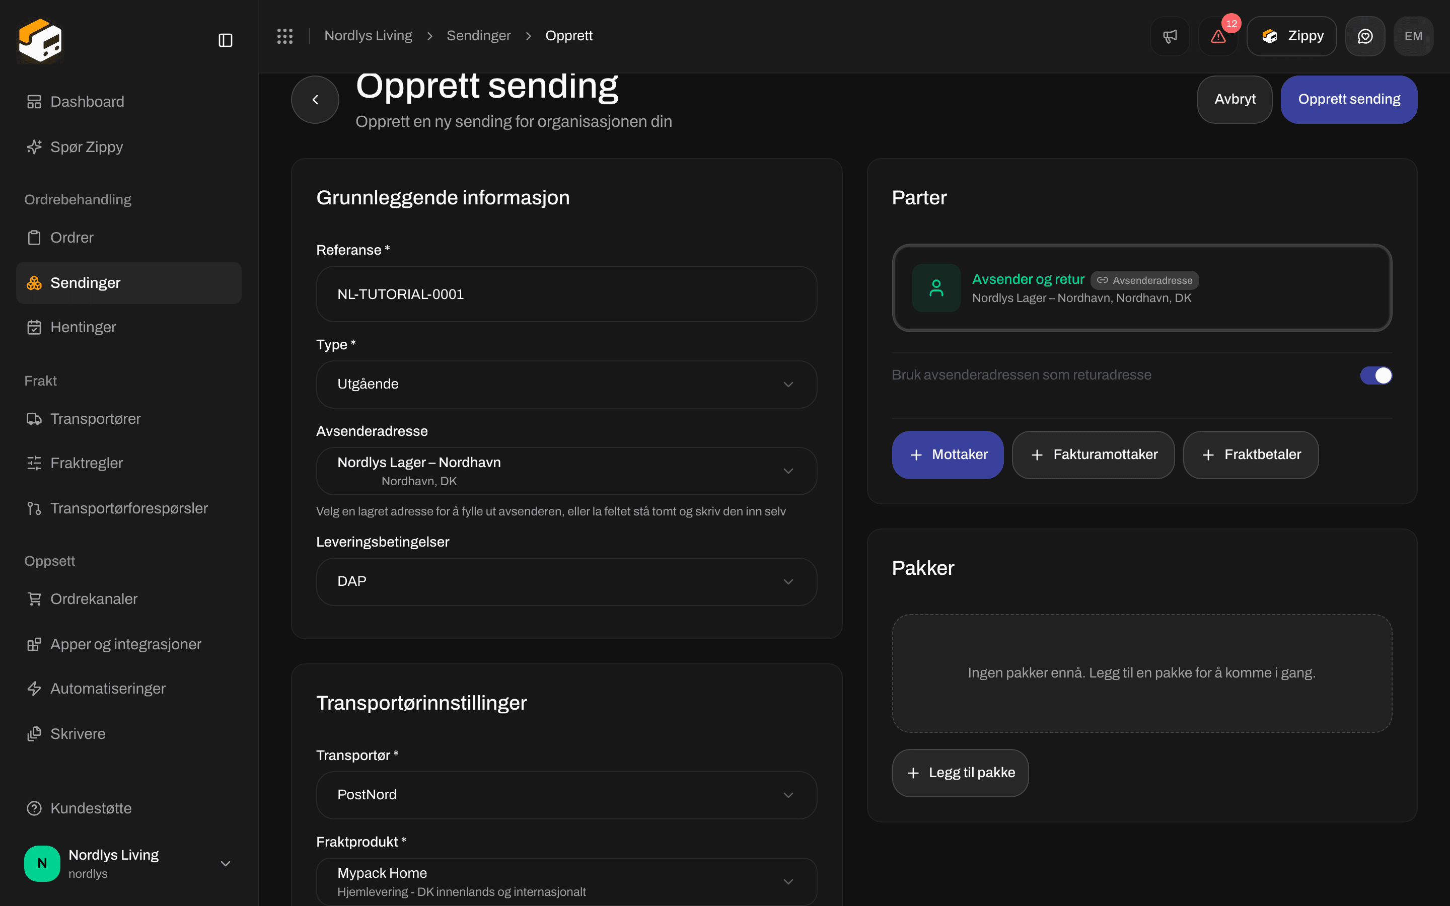Open the Fraktprodukt dropdown Mypack Home
The width and height of the screenshot is (1450, 906).
tap(566, 881)
